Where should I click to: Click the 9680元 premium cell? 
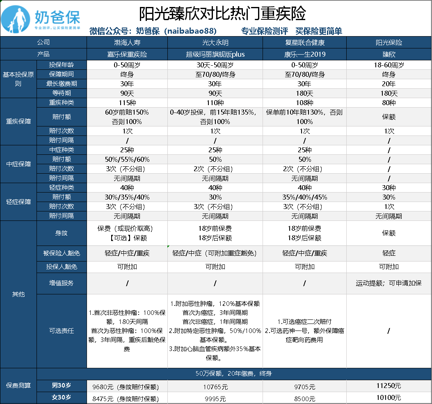pos(127,387)
